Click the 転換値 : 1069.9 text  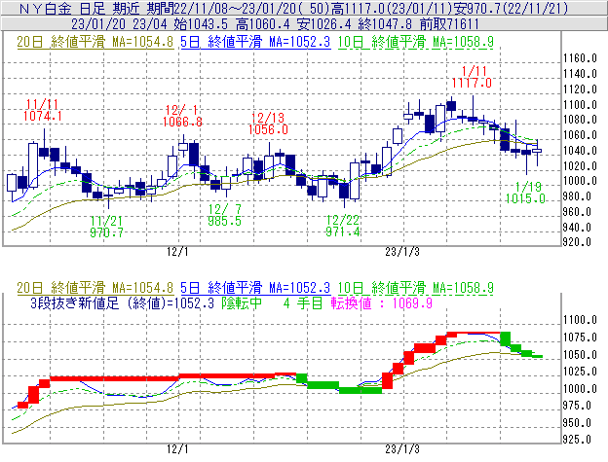(382, 302)
